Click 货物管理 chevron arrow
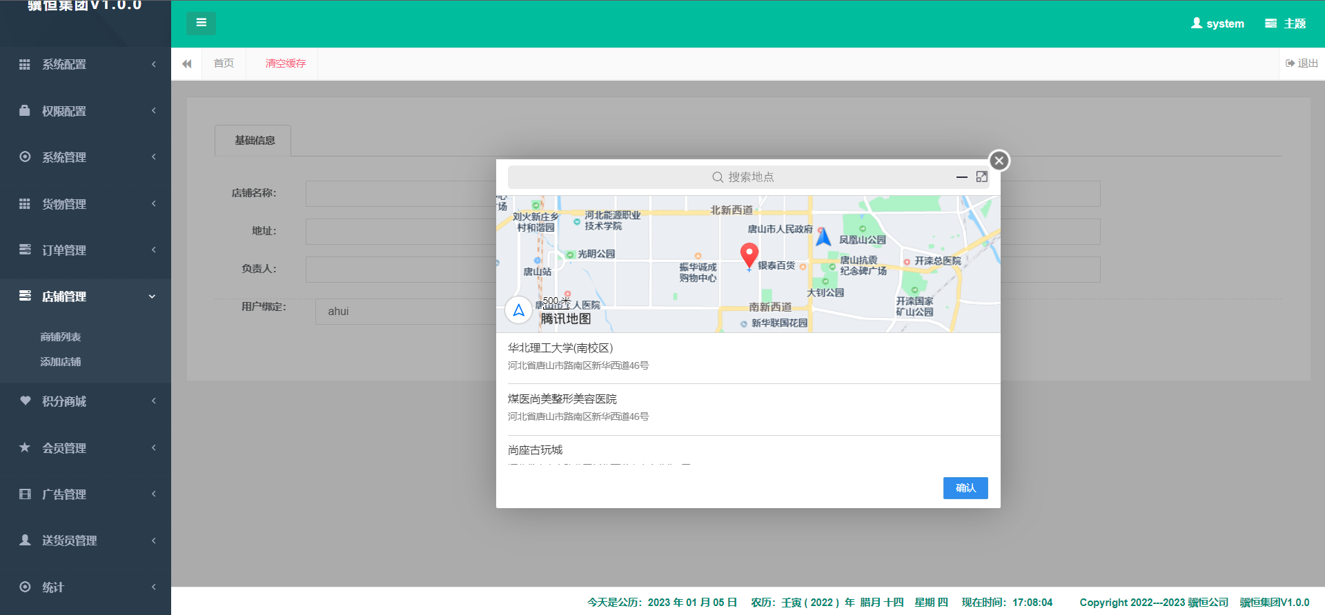The image size is (1325, 615). pos(153,203)
